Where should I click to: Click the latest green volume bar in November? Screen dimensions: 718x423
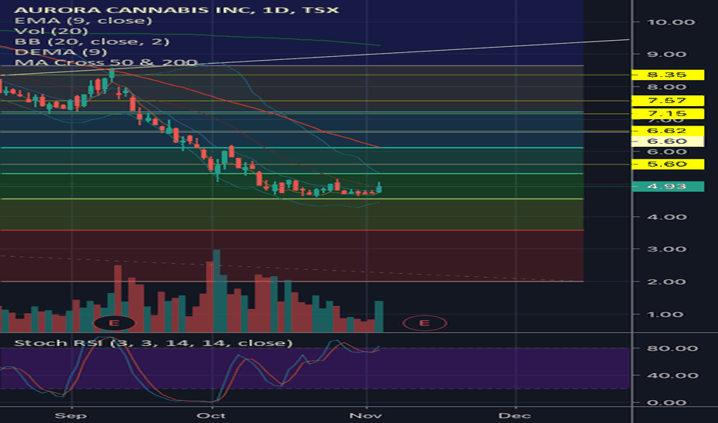[x=379, y=316]
